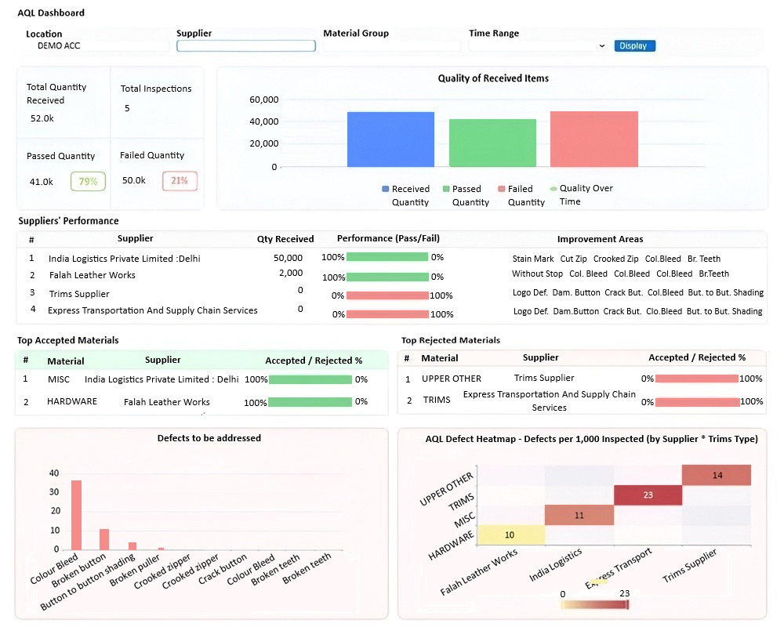Toggle the Received Quantity legend marker

pyautogui.click(x=386, y=189)
